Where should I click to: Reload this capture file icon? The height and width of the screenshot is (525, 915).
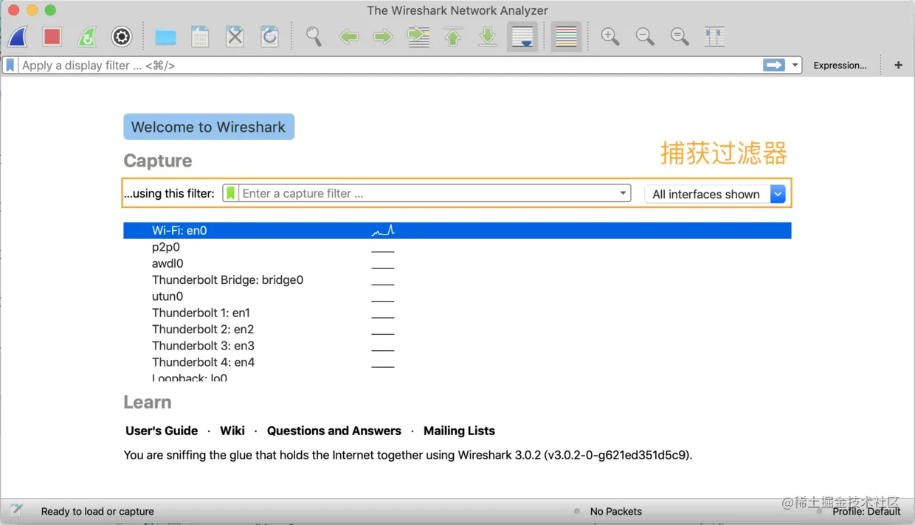click(269, 36)
